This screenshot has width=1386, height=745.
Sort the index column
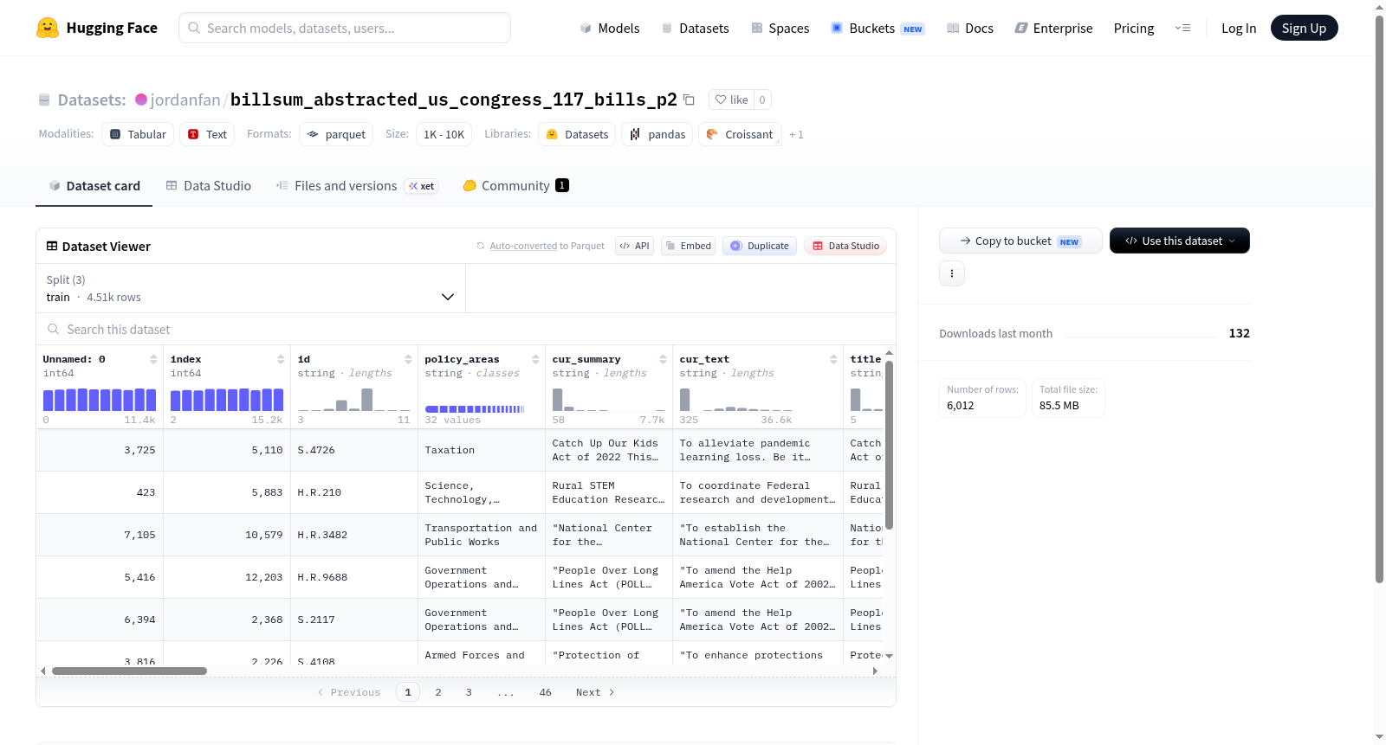click(281, 359)
